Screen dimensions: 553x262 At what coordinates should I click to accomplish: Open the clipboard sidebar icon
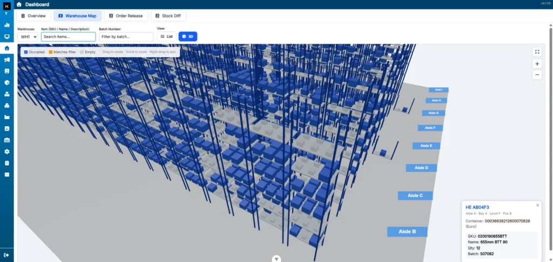[x=6, y=163]
